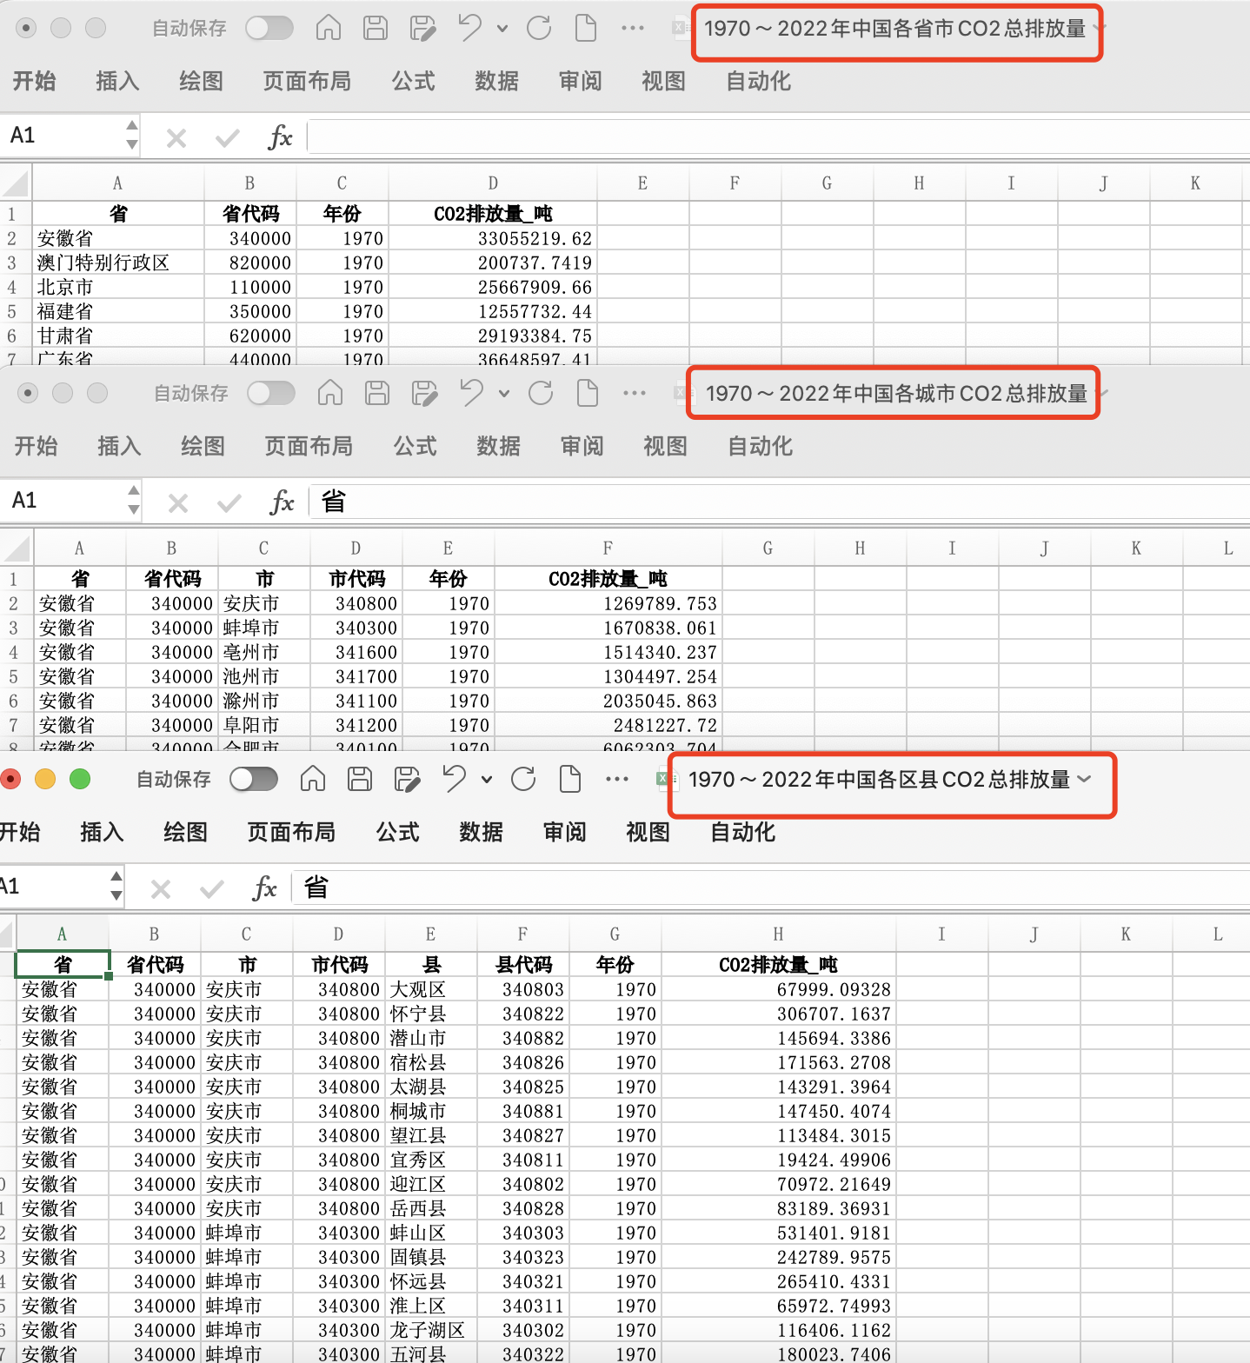Open 页面布局 tab in 各省市 window
The width and height of the screenshot is (1250, 1363).
307,82
